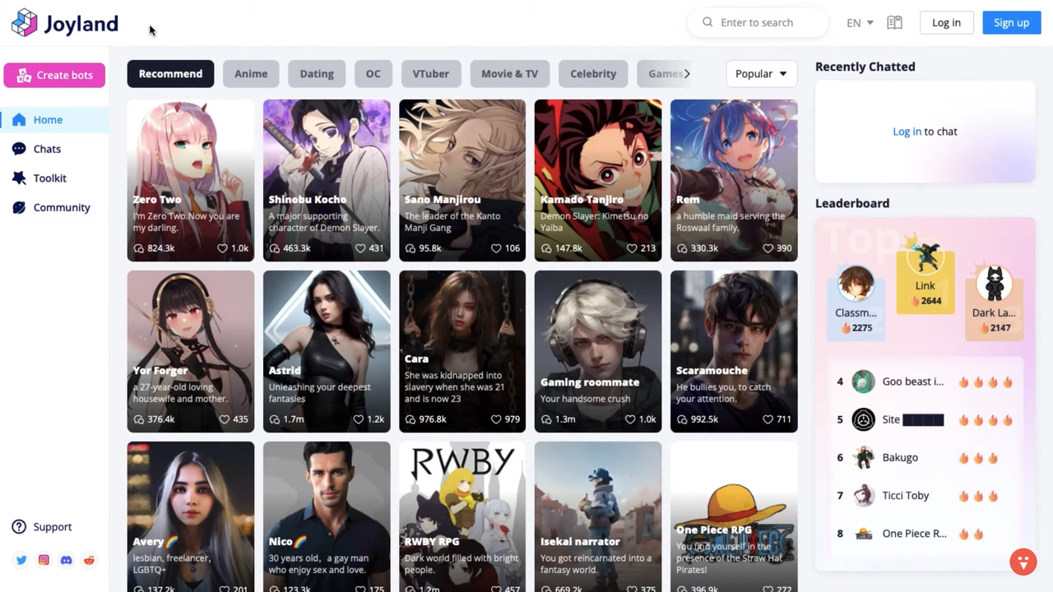The image size is (1053, 592).
Task: Open the Reddit social icon
Action: [x=89, y=560]
